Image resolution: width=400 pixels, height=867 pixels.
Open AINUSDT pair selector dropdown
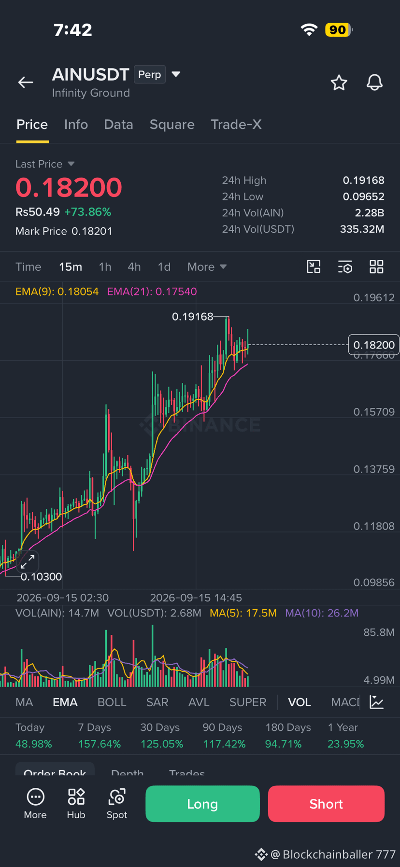click(176, 74)
